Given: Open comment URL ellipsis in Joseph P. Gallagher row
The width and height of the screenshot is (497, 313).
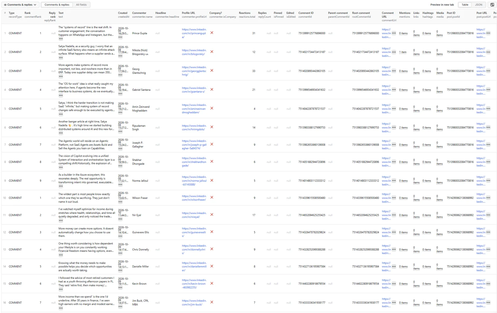Looking at the screenshot, I should coord(394,145).
